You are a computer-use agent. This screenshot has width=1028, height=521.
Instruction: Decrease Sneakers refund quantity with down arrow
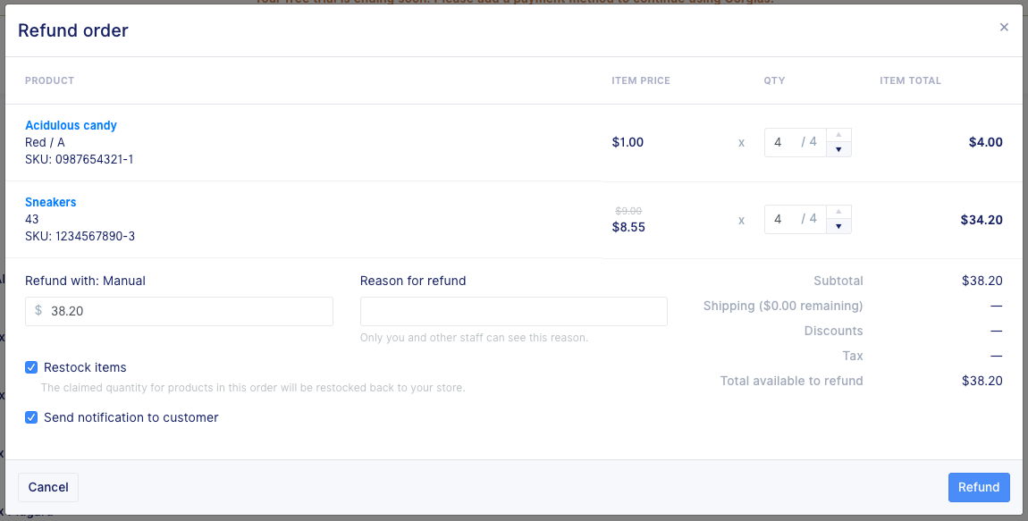(838, 226)
